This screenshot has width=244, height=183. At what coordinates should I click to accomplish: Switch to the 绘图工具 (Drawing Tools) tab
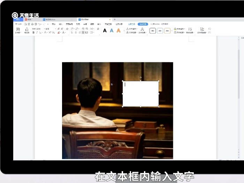coord(131,24)
